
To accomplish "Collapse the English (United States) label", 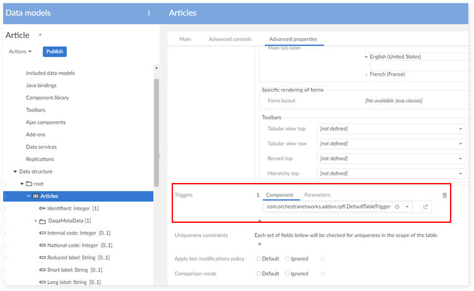I will click(366, 57).
